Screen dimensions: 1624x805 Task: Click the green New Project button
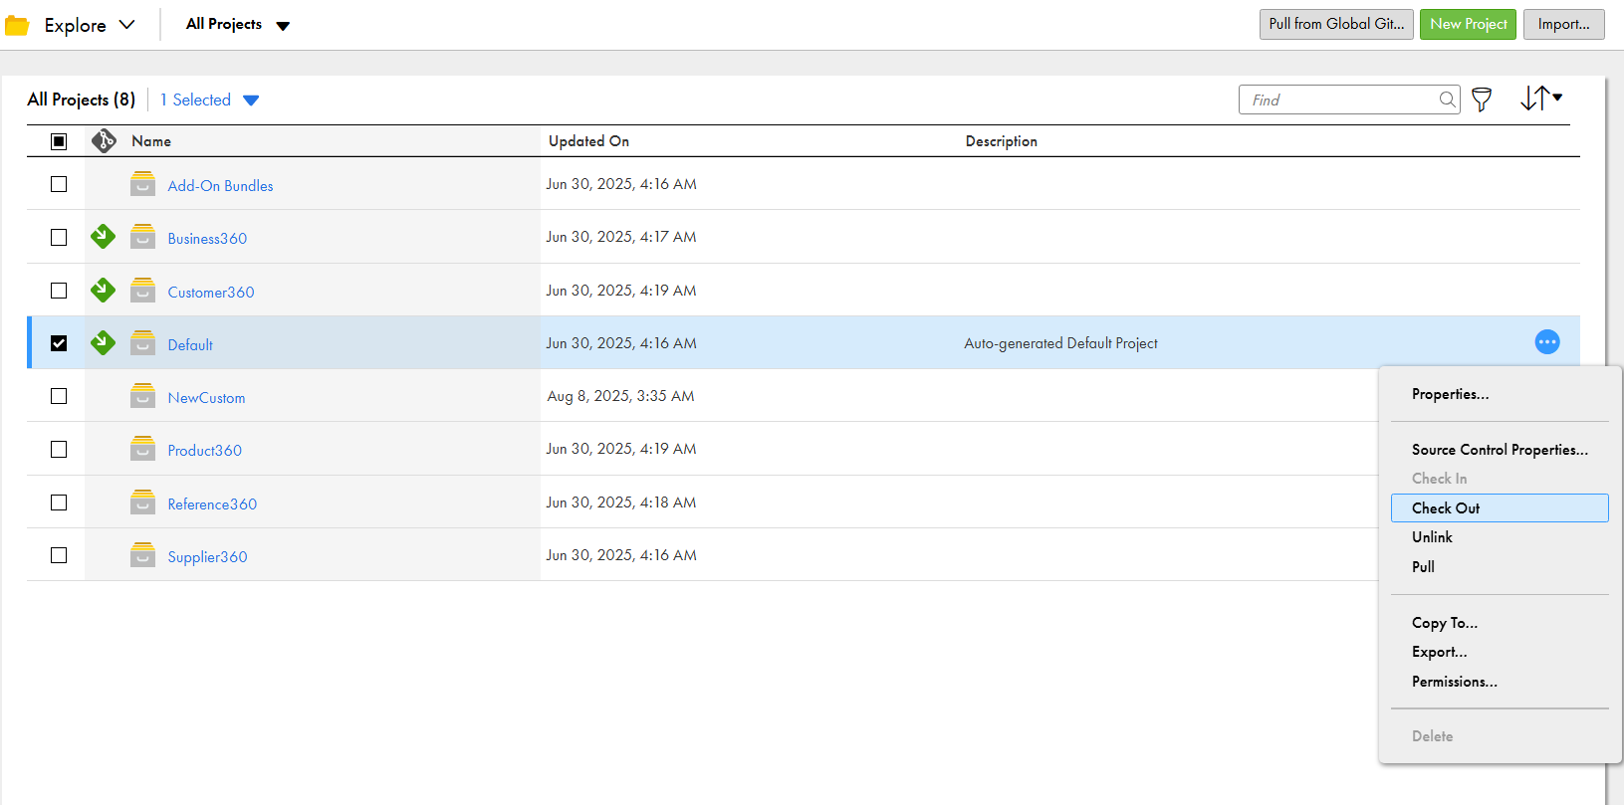[x=1468, y=24]
